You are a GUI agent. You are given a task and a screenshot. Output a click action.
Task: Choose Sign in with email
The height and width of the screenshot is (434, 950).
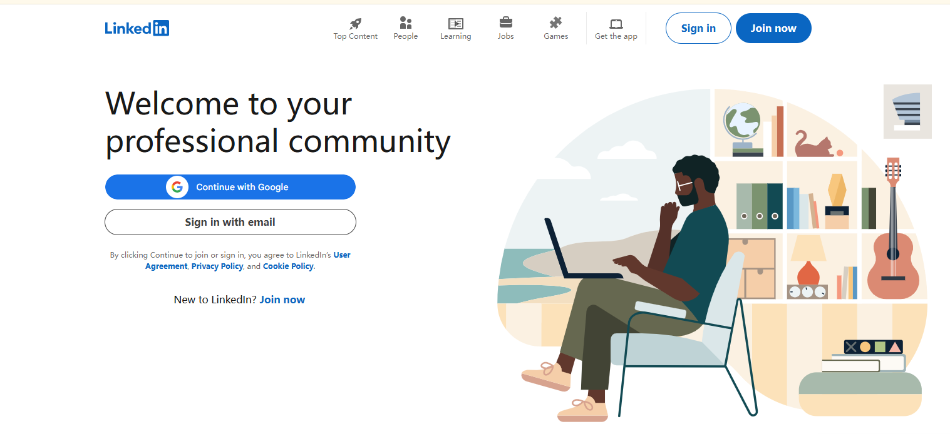coord(230,222)
